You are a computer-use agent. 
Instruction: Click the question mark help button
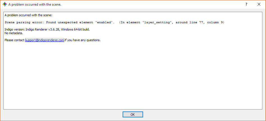point(246,4)
